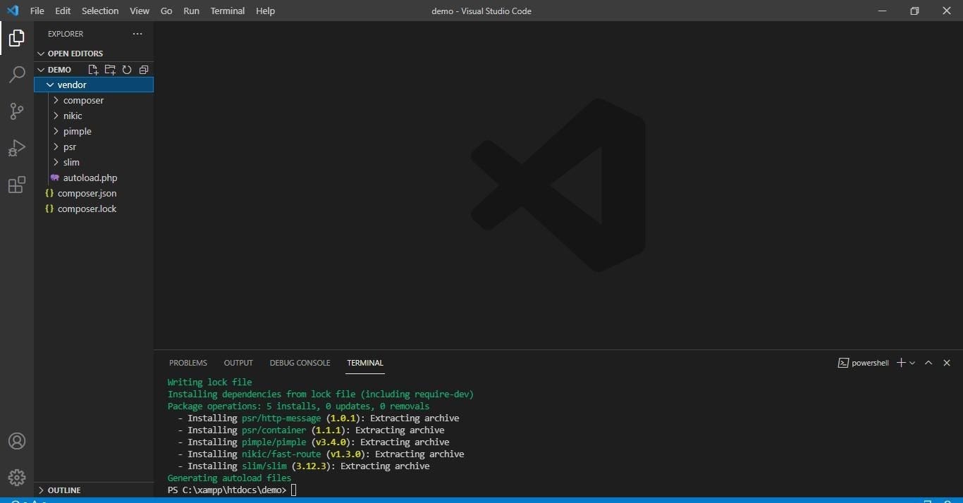The width and height of the screenshot is (963, 503).
Task: Open the Edit menu
Action: (63, 11)
